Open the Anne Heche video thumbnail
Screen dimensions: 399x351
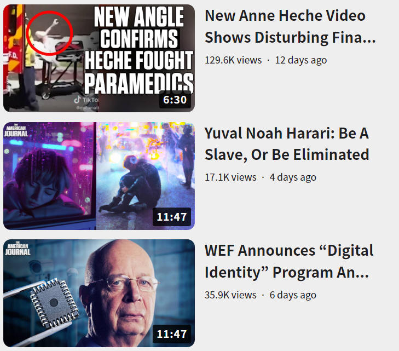click(99, 58)
